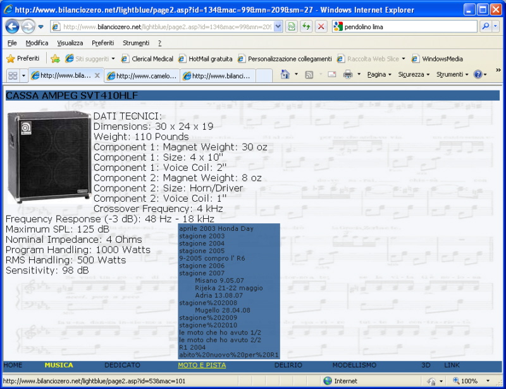Open the Preferiti menu

coord(102,43)
